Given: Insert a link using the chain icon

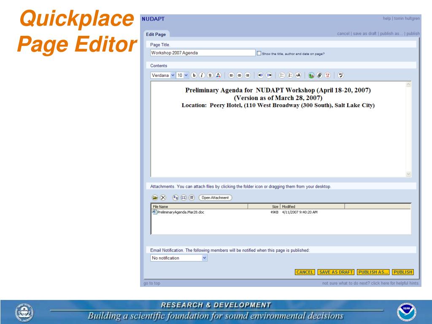Looking at the screenshot, I should point(319,75).
